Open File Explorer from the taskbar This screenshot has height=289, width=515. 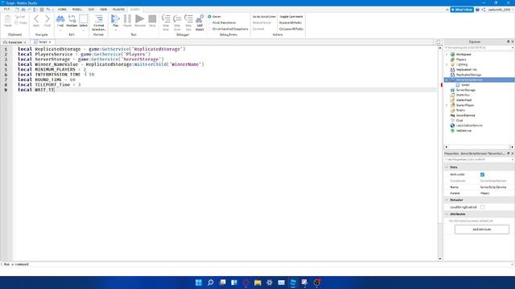click(257, 283)
